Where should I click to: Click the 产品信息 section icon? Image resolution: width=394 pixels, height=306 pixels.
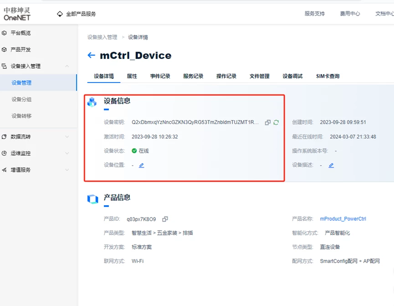[92, 199]
